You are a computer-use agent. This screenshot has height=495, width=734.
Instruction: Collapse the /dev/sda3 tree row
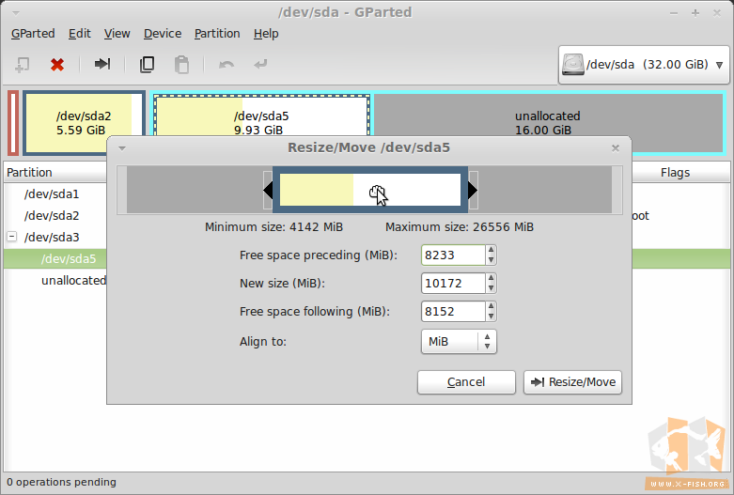point(11,237)
